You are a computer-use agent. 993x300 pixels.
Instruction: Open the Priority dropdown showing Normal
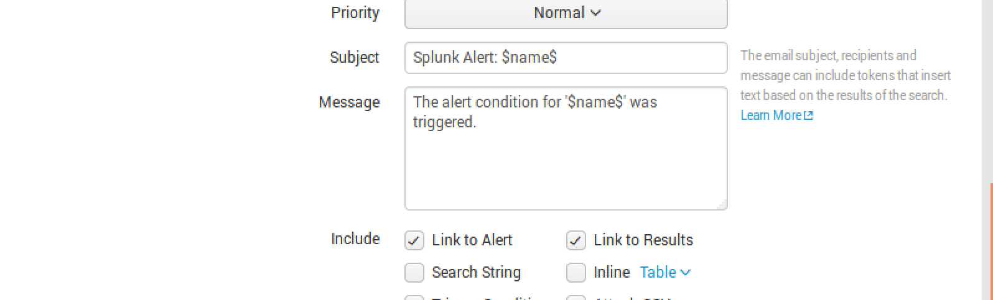566,13
